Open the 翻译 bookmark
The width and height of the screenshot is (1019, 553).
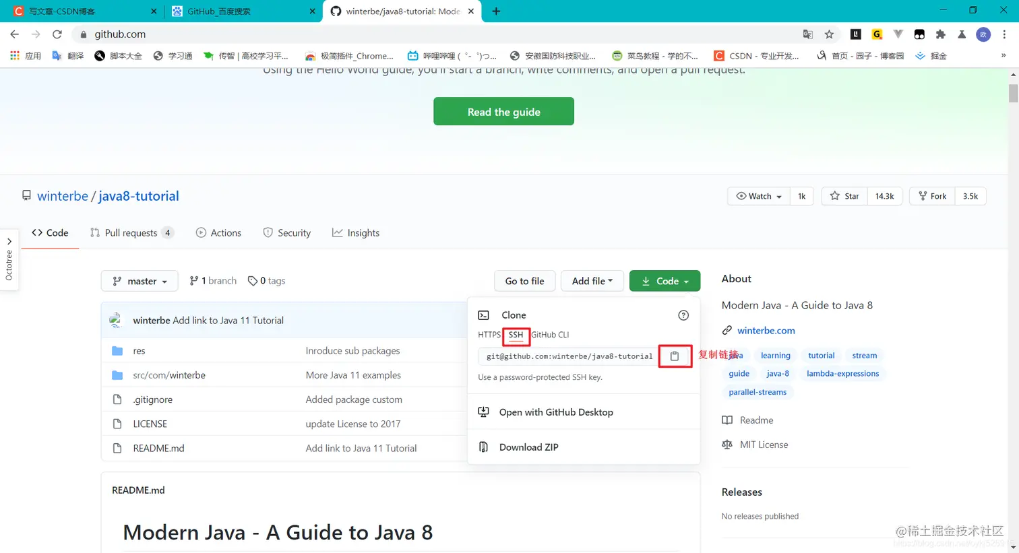[68, 56]
